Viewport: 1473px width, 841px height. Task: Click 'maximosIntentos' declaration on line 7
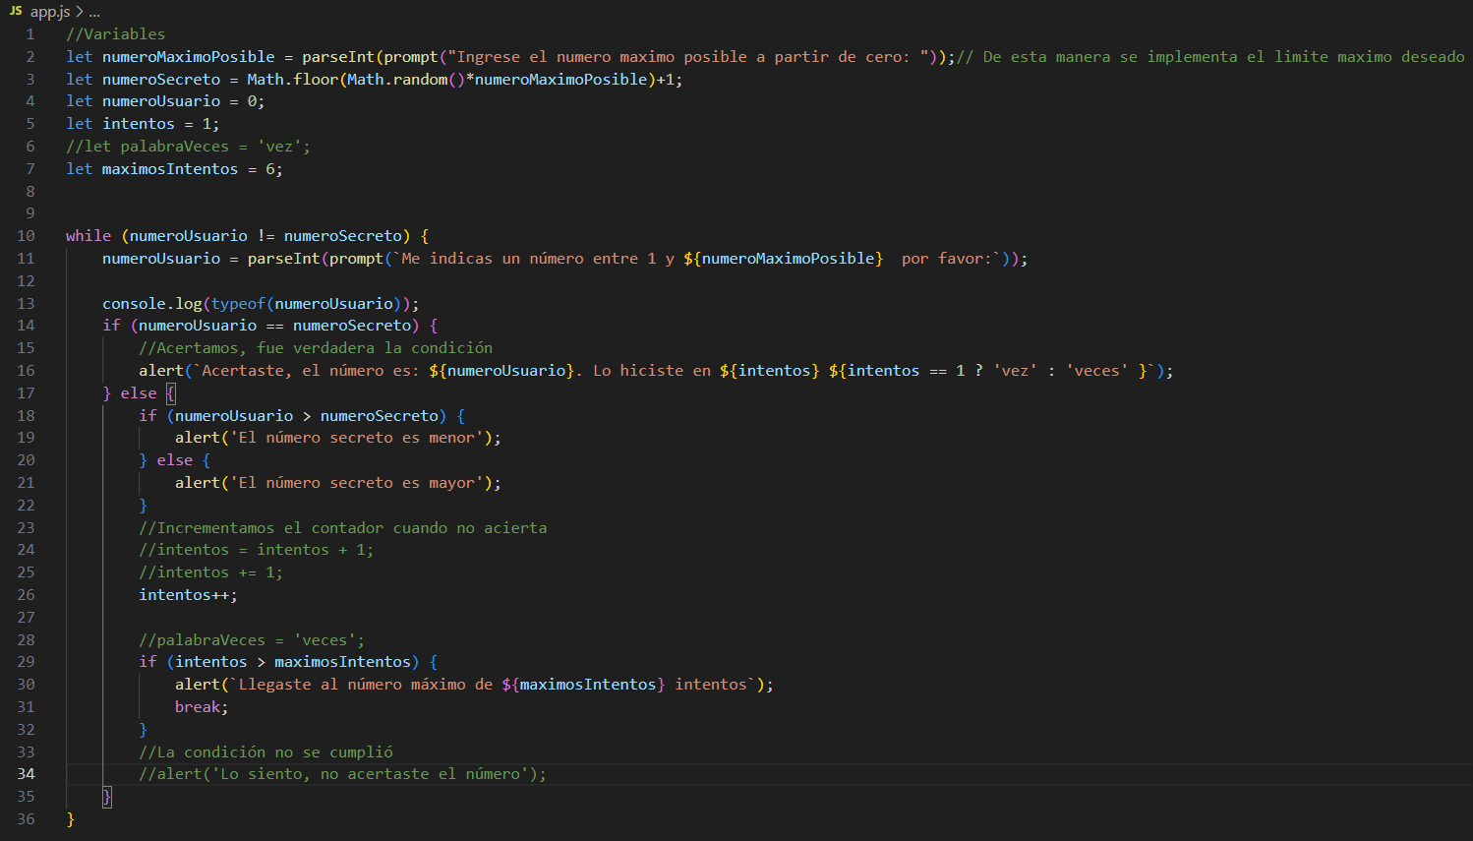coord(170,169)
